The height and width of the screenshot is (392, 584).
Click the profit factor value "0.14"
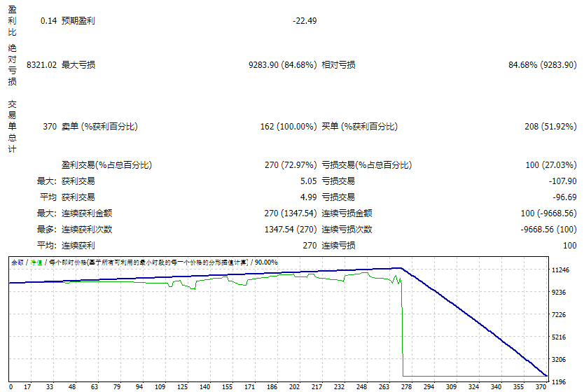click(x=48, y=21)
